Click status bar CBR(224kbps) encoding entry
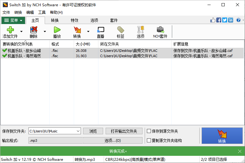 [135, 159]
